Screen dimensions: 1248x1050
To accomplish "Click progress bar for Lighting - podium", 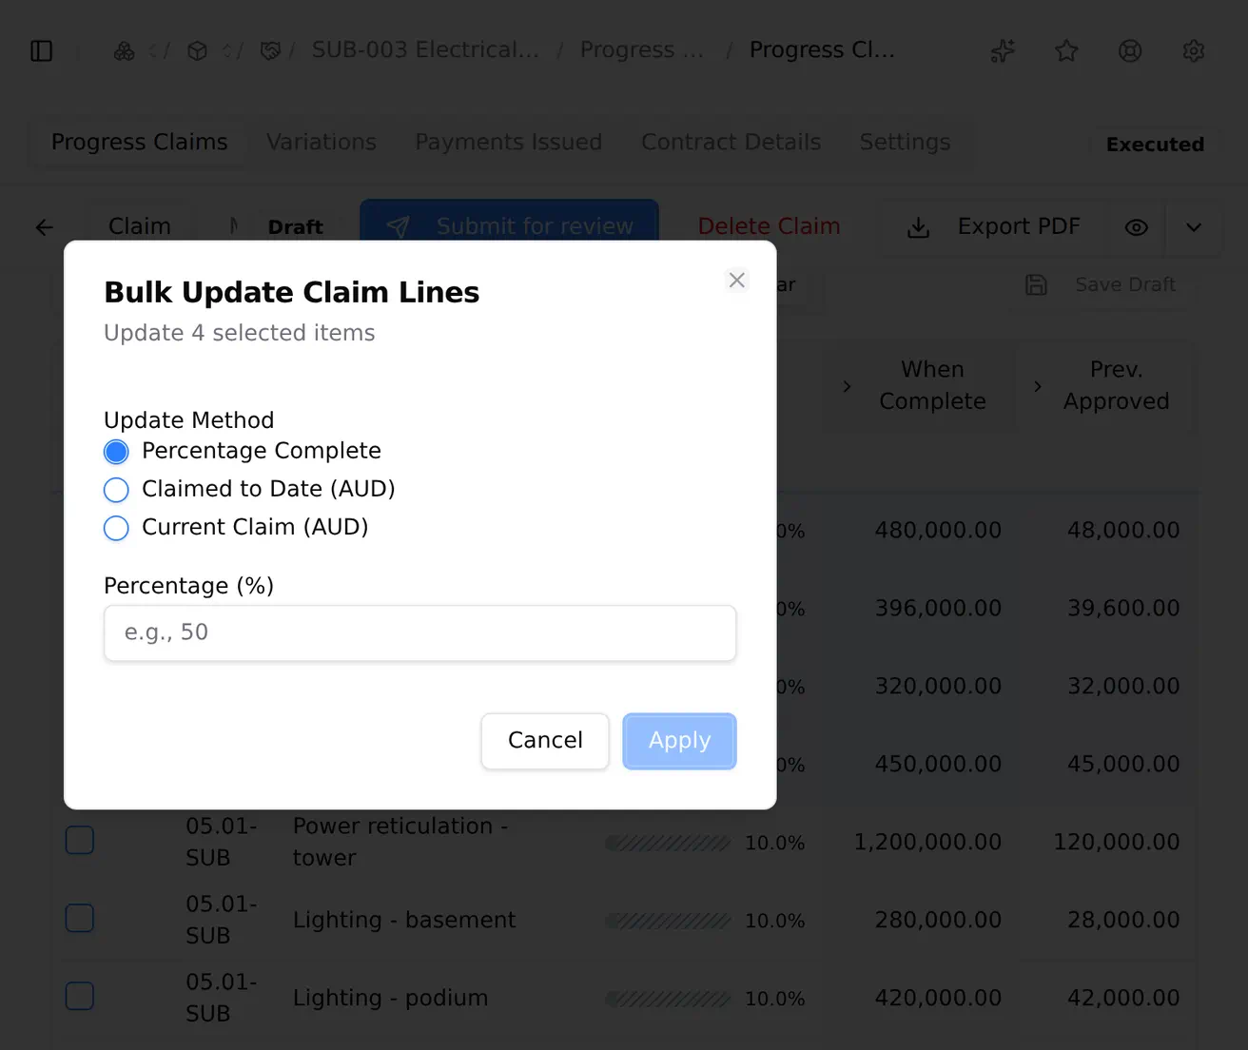I will click(x=668, y=1000).
